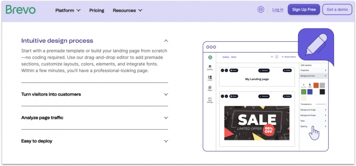Image resolution: width=356 pixels, height=166 pixels.
Task: Click the eyedropper color picker icon
Action: [310, 86]
